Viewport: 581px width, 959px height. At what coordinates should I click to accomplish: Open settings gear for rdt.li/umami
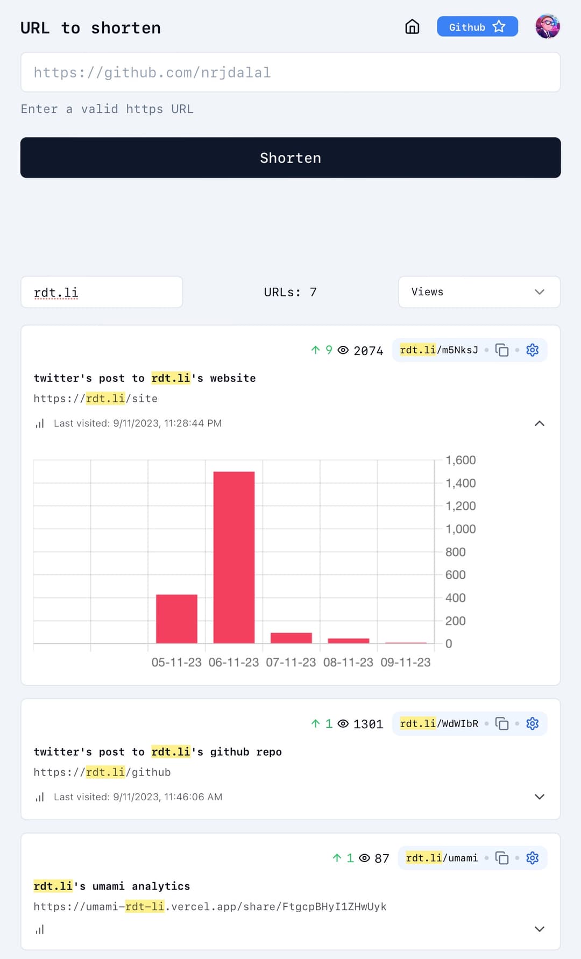coord(532,858)
